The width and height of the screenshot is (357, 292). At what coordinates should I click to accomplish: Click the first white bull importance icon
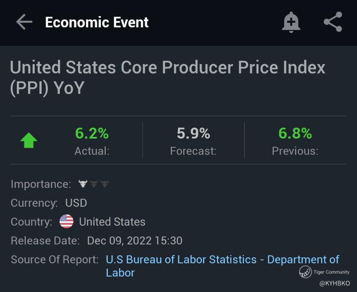(x=83, y=184)
